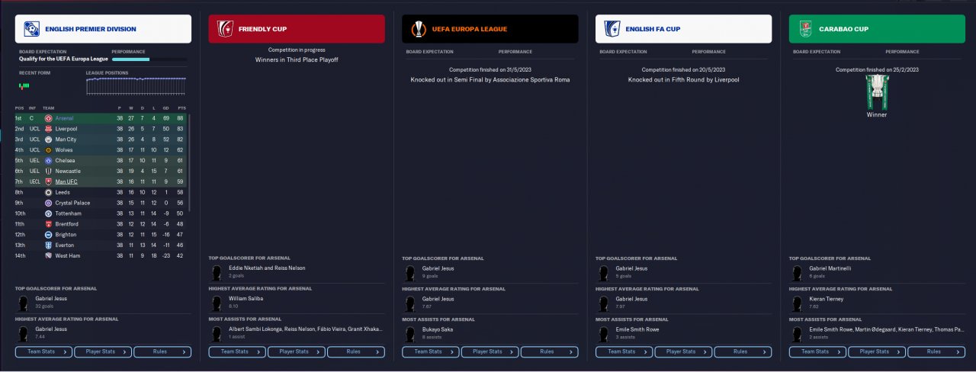Click the Brentford club badge

[49, 224]
